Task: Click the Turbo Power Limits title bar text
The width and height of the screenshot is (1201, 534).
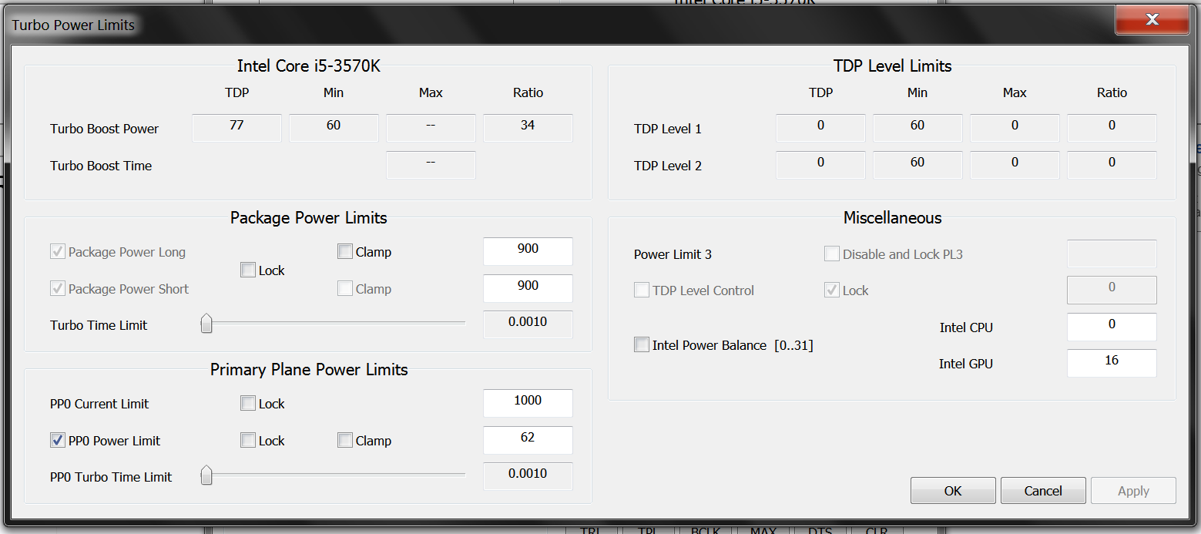Action: click(x=73, y=25)
